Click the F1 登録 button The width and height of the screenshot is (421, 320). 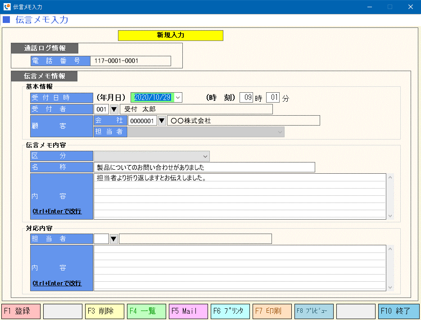pos(21,311)
